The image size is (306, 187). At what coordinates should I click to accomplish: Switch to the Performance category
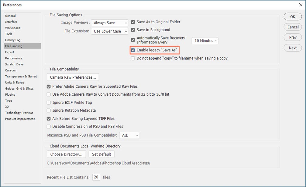14,58
